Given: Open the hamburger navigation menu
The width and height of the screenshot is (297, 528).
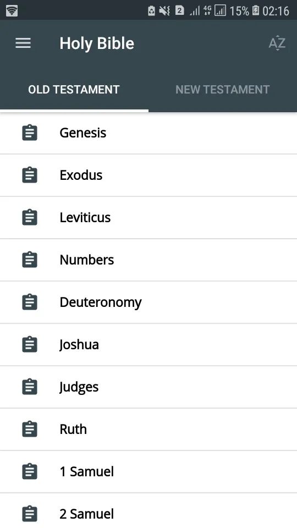Looking at the screenshot, I should tap(23, 43).
